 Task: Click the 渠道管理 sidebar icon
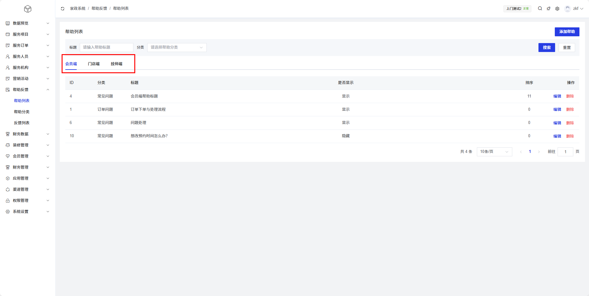tap(8, 190)
